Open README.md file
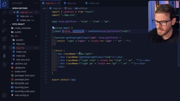The height and width of the screenshot is (101, 180). [x=21, y=83]
